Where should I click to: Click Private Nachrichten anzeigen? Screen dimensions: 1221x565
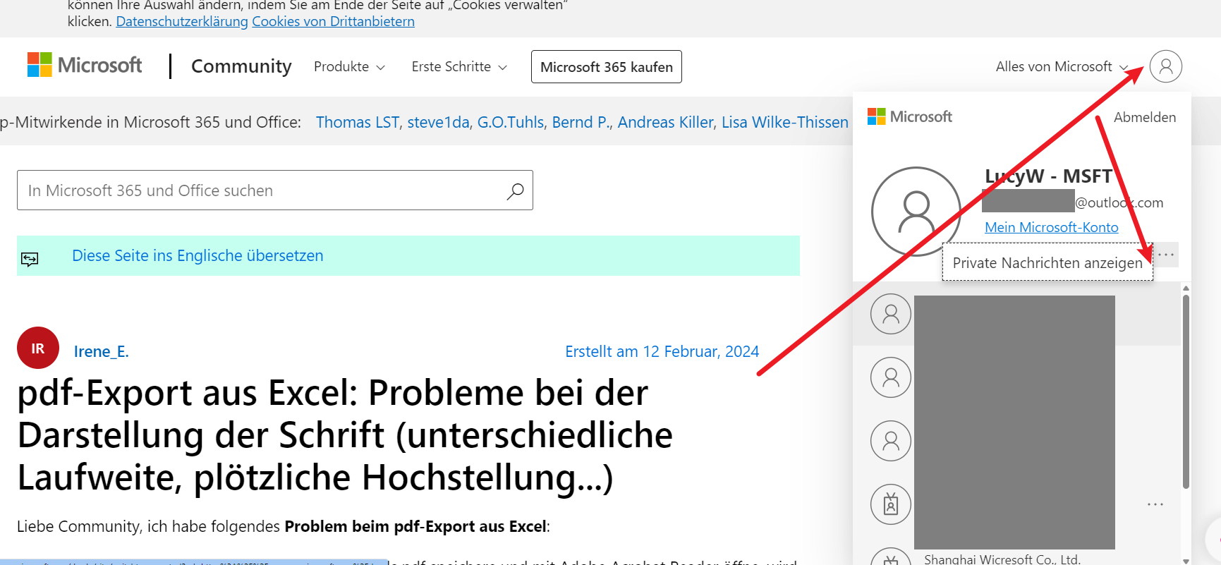pyautogui.click(x=1047, y=262)
